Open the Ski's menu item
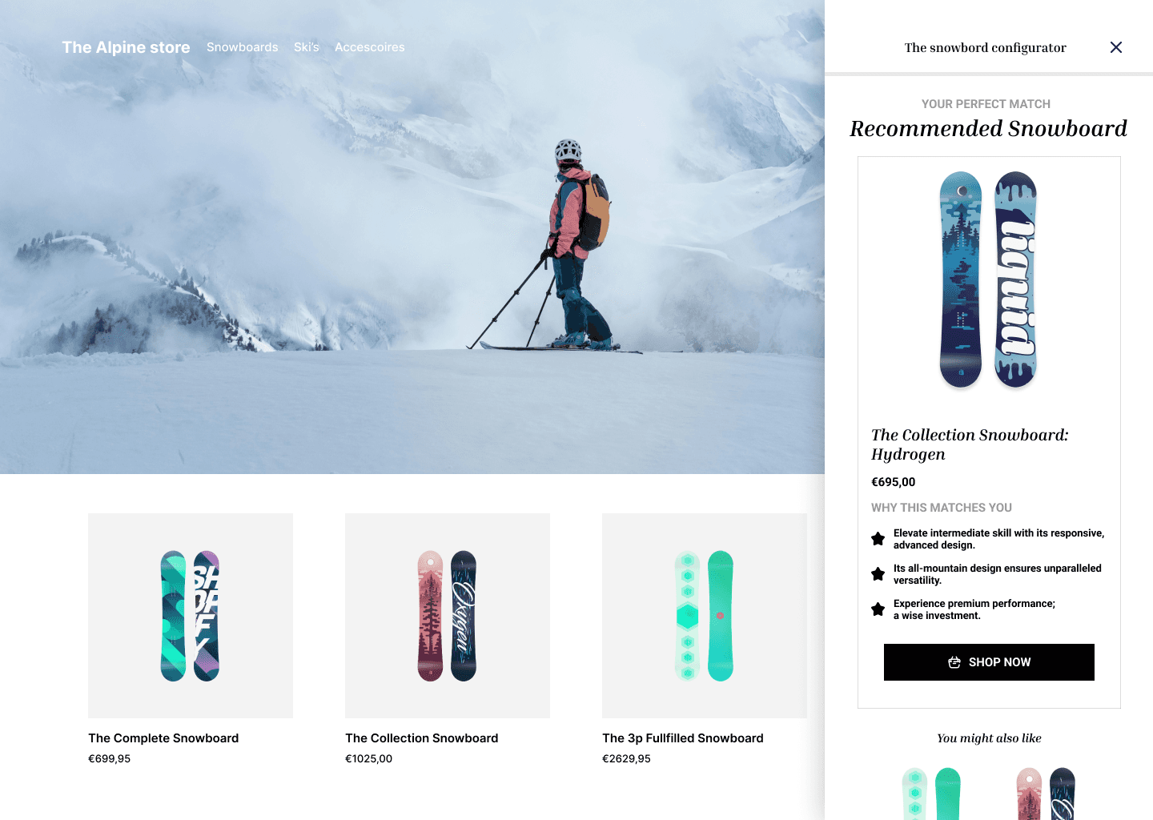 [x=307, y=47]
